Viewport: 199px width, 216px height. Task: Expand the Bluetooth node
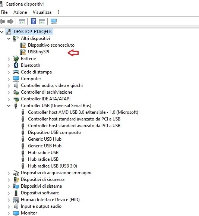[9, 66]
